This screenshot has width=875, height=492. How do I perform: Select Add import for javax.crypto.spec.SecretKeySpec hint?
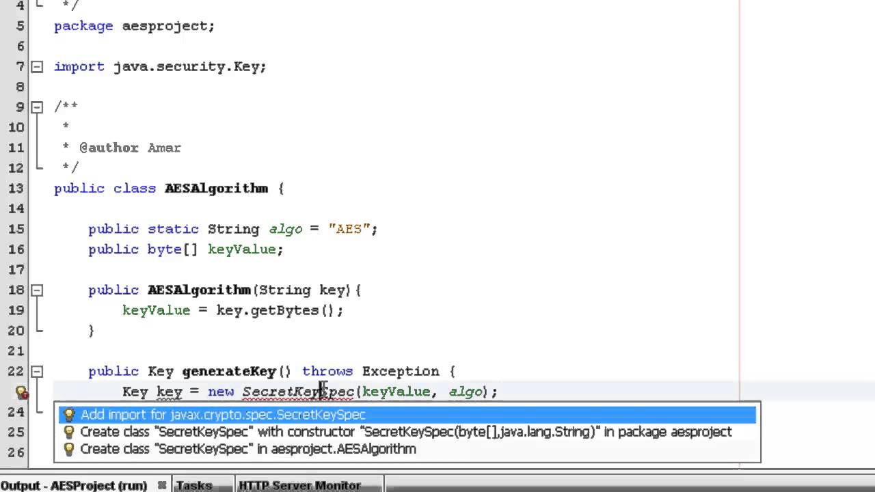pos(407,415)
